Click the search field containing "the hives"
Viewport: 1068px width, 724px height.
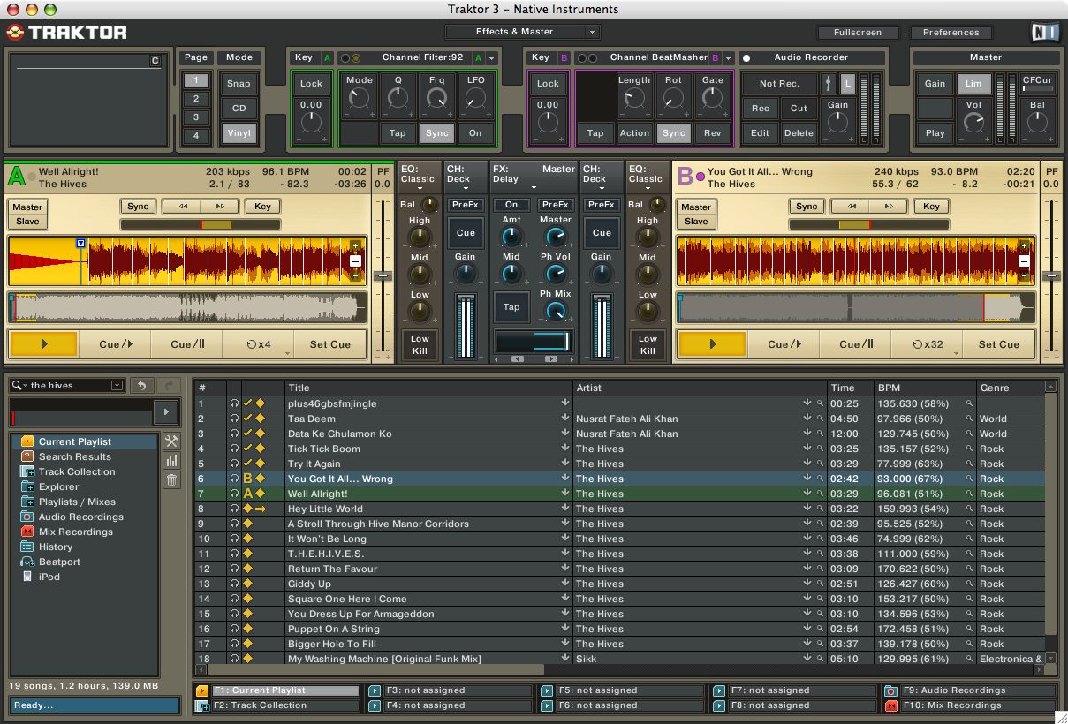66,386
